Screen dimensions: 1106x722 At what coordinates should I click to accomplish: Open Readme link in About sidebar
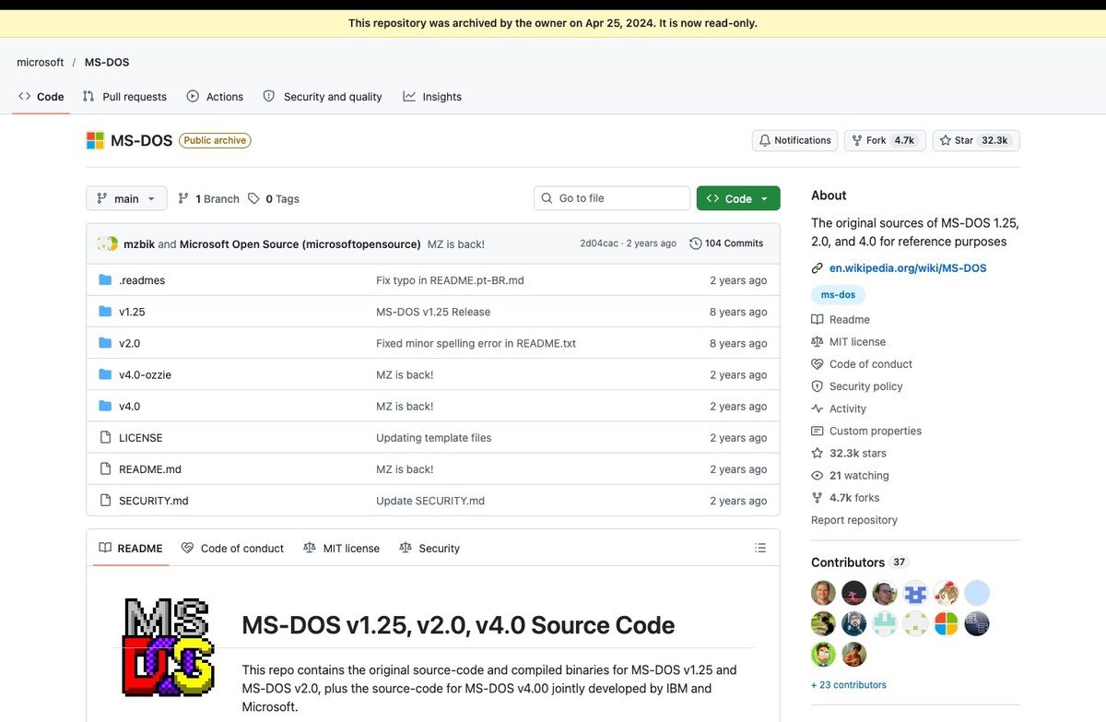click(841, 319)
